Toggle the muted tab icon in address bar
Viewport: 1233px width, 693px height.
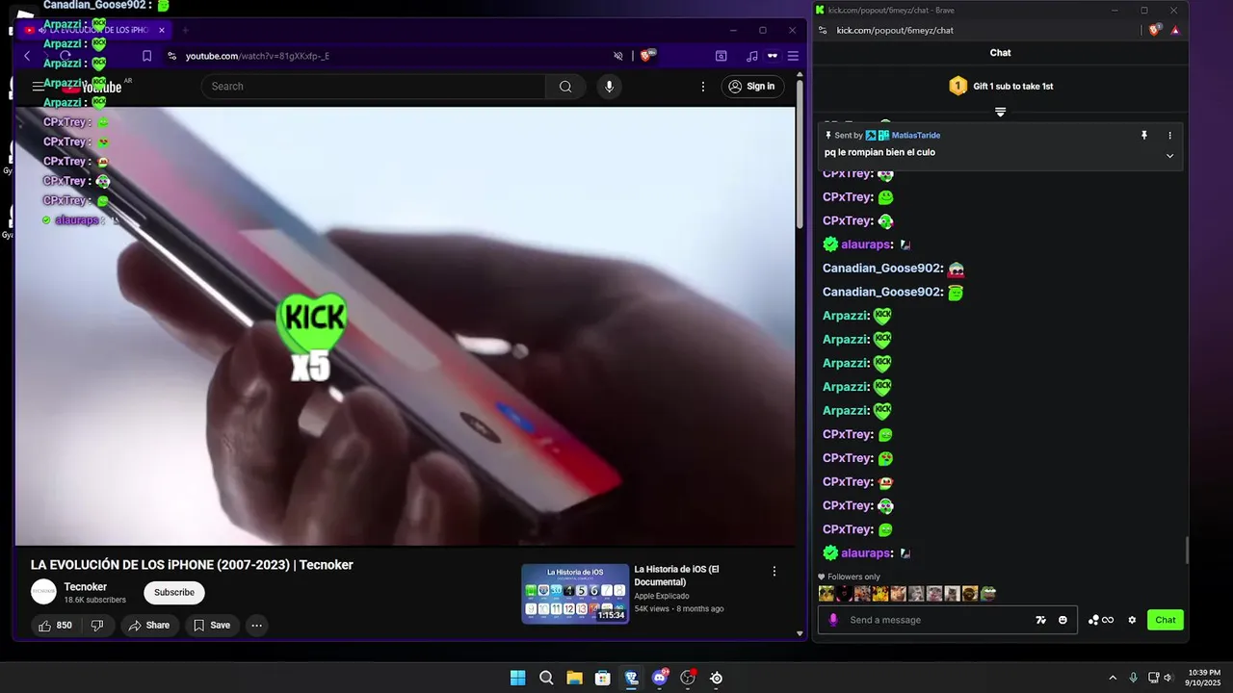(618, 56)
